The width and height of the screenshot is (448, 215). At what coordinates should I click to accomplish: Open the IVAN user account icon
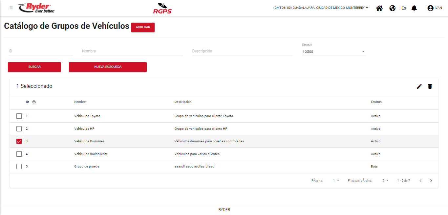pyautogui.click(x=430, y=8)
